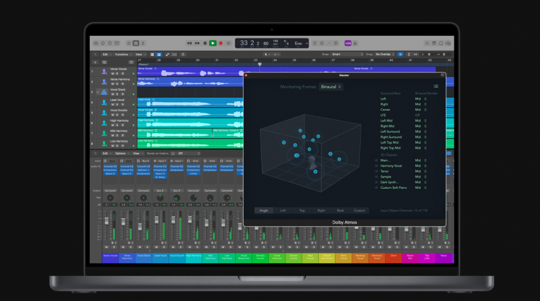Click the Mid Harmony track icon

coord(104,134)
